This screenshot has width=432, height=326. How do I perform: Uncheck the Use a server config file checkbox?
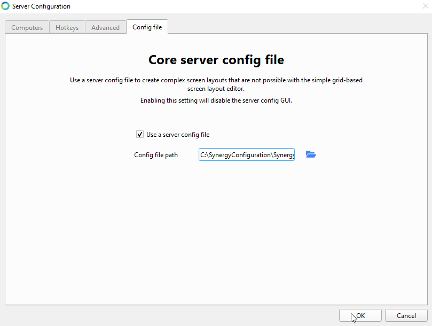[140, 134]
